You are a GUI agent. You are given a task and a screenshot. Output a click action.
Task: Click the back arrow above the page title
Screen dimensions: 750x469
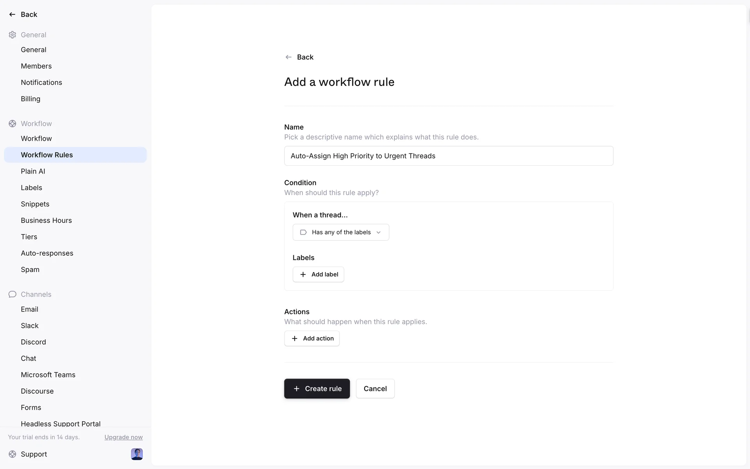[x=288, y=57]
